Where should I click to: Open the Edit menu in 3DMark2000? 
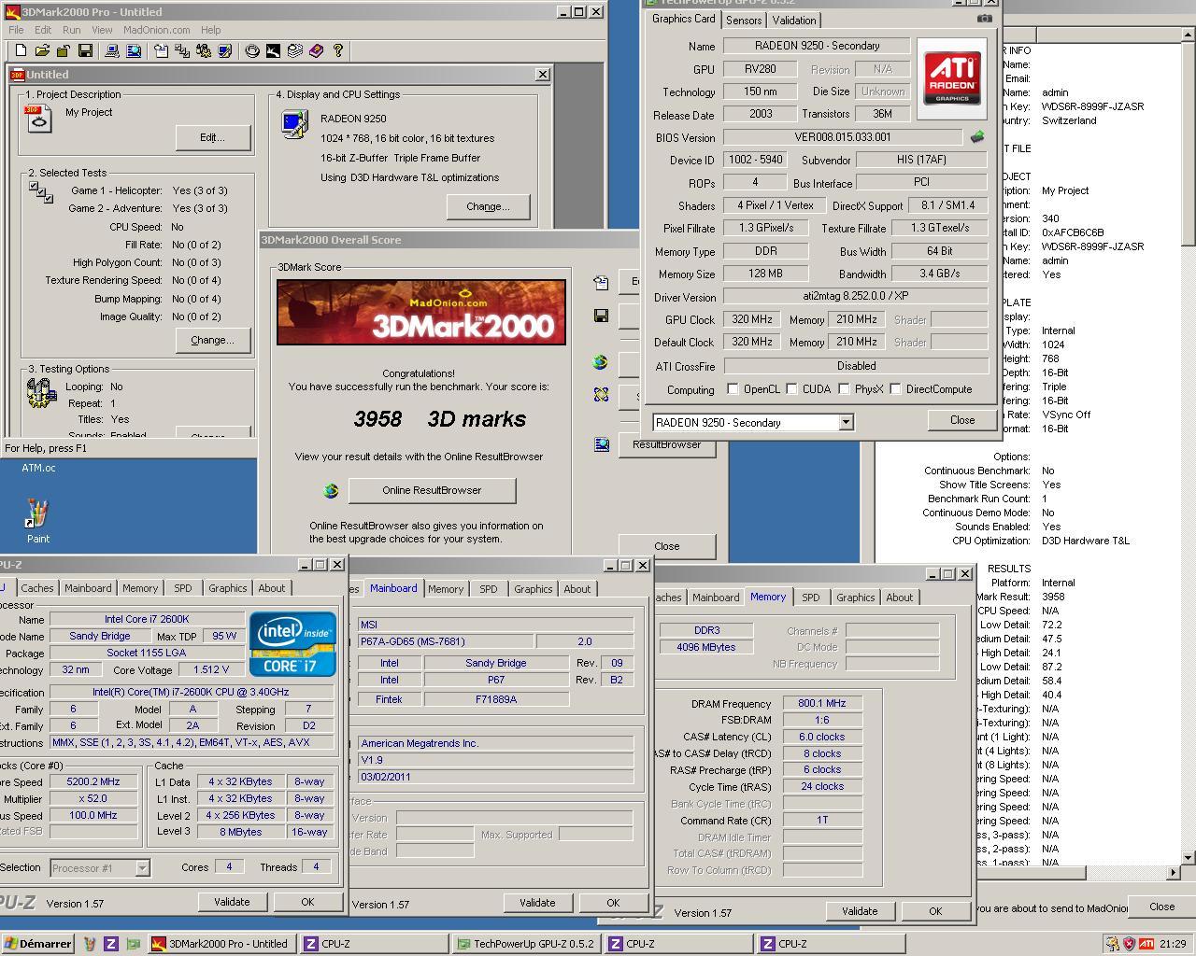pos(43,30)
